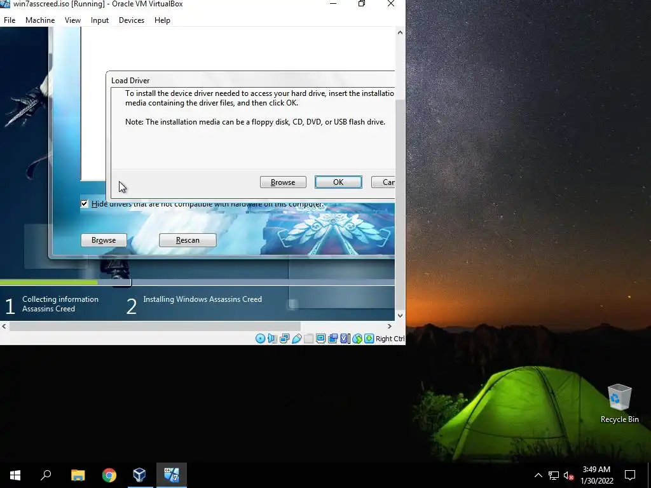Open the Windows Start menu
The image size is (651, 488).
pos(15,475)
